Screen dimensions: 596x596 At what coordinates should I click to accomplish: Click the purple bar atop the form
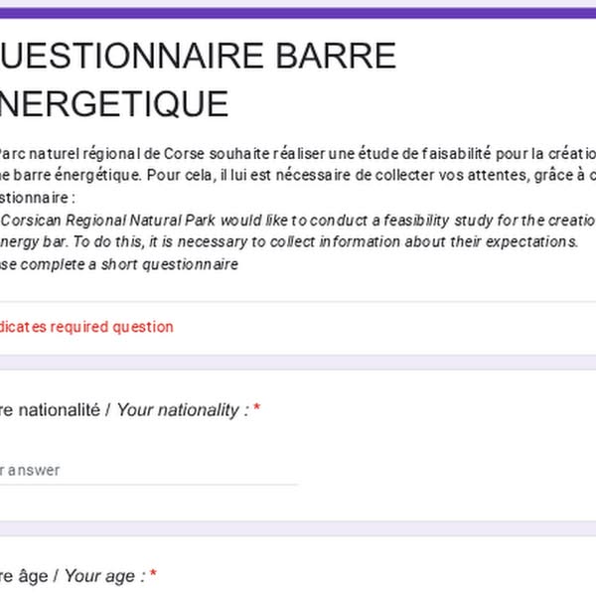pyautogui.click(x=298, y=13)
